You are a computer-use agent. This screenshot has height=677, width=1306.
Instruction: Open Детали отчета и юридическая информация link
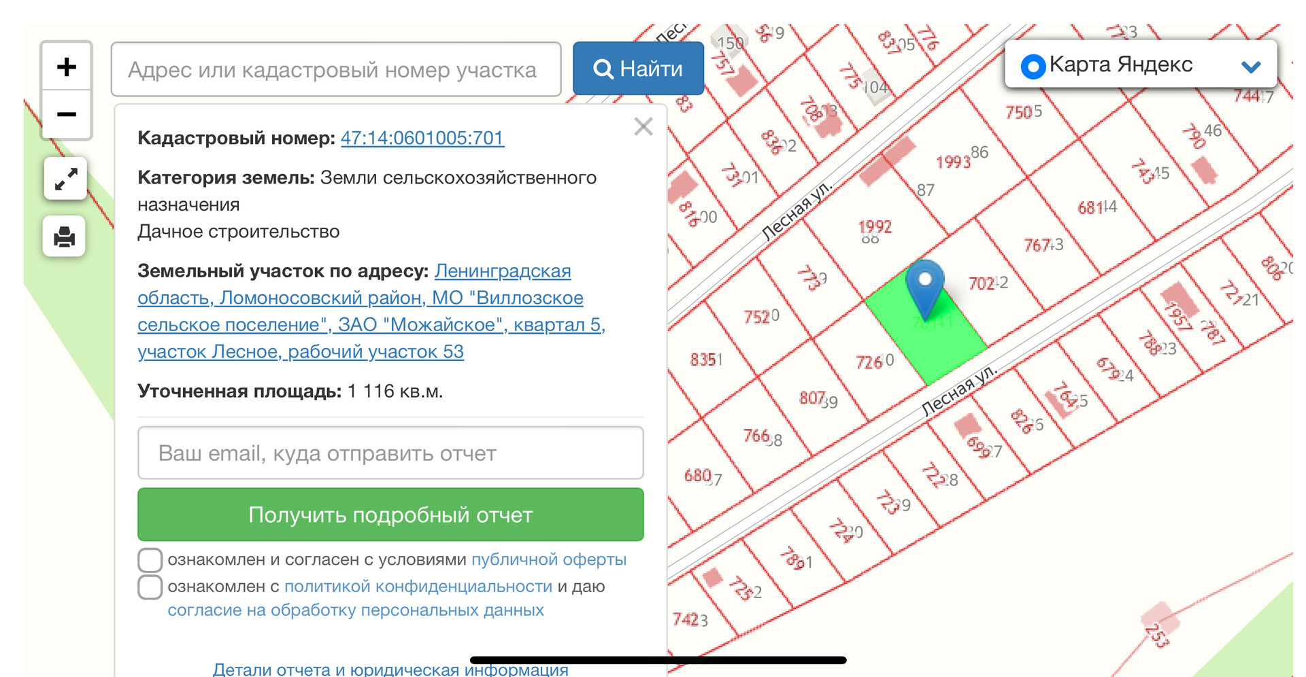(x=390, y=669)
